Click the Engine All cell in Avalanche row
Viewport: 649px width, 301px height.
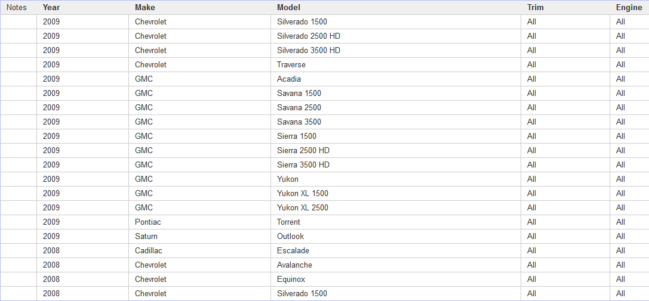point(629,265)
